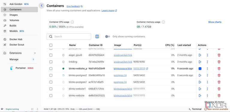
Task: Select the linkding container checkbox
Action: pyautogui.click(x=51, y=62)
